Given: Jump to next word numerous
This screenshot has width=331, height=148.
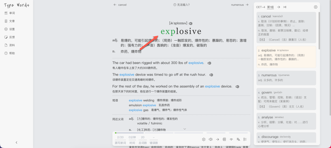Looking at the screenshot, I should click(240, 5).
